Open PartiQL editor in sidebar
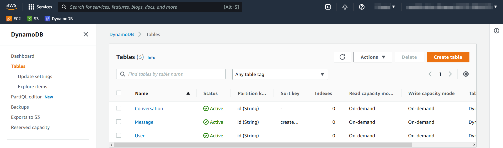503x148 pixels. pyautogui.click(x=26, y=97)
